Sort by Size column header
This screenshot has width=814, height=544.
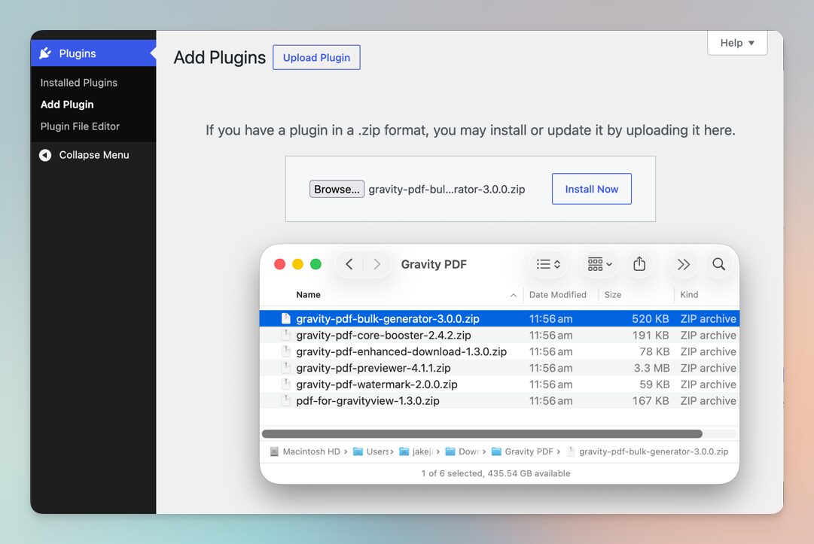(613, 294)
